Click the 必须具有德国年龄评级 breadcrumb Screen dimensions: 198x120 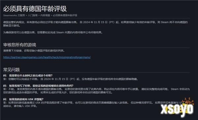[x=65, y=15]
